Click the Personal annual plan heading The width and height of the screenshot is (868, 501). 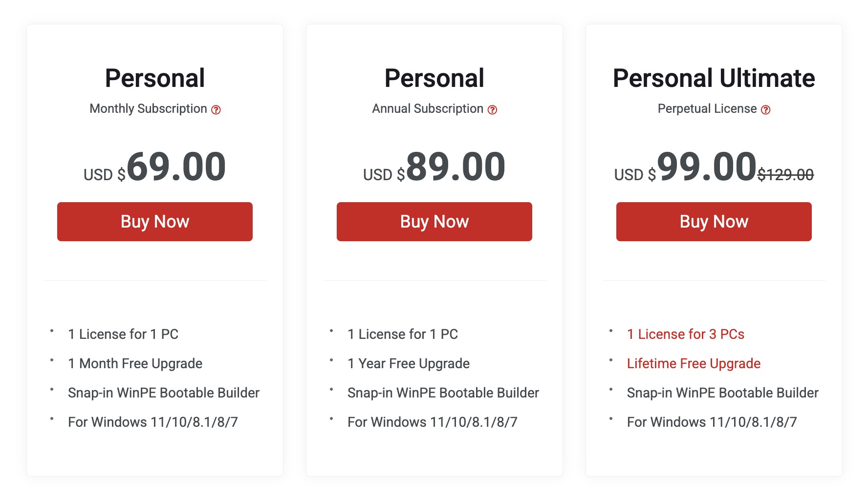[x=434, y=78]
